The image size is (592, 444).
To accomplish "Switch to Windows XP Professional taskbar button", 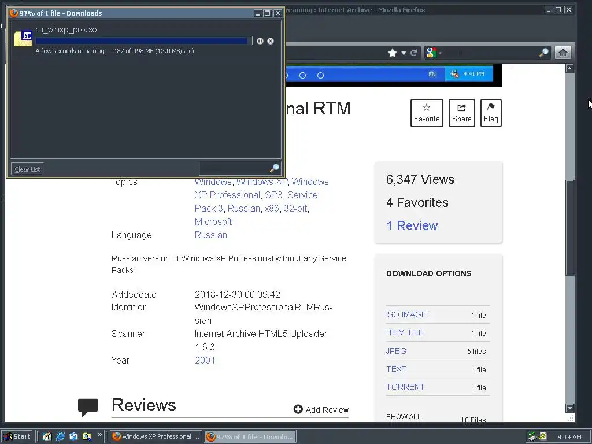I will pyautogui.click(x=156, y=436).
